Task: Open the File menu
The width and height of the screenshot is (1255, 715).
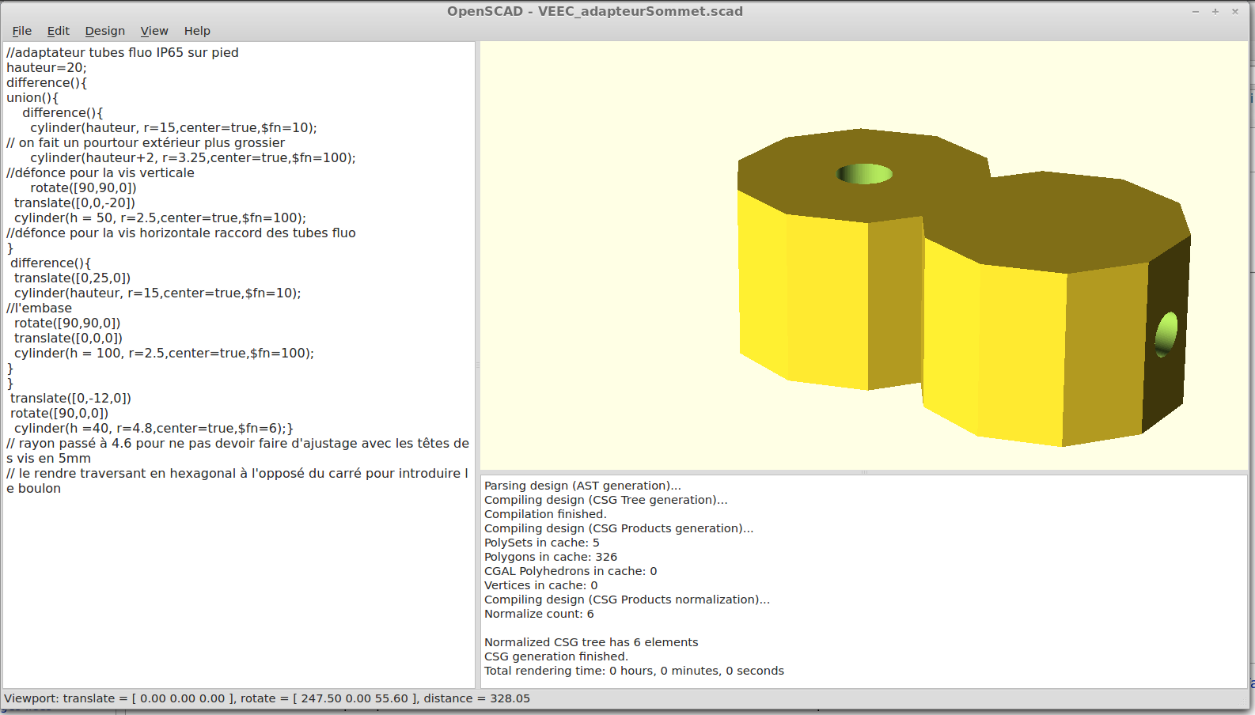Action: click(x=22, y=31)
